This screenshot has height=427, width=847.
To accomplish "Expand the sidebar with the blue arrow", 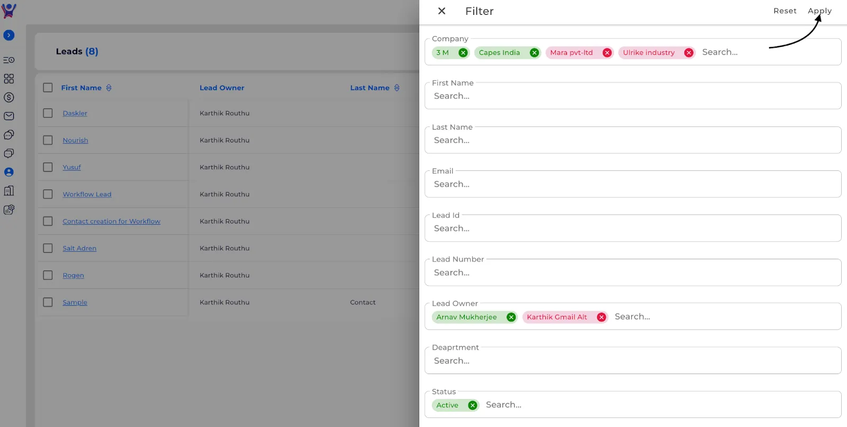I will (9, 35).
